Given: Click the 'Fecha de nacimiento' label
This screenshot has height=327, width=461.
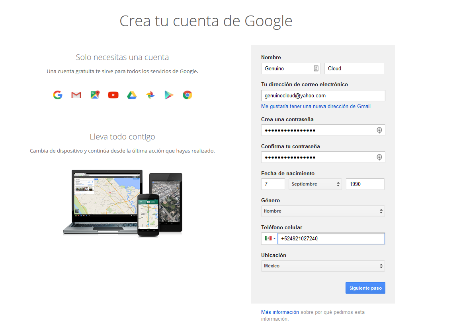Looking at the screenshot, I should point(288,174).
